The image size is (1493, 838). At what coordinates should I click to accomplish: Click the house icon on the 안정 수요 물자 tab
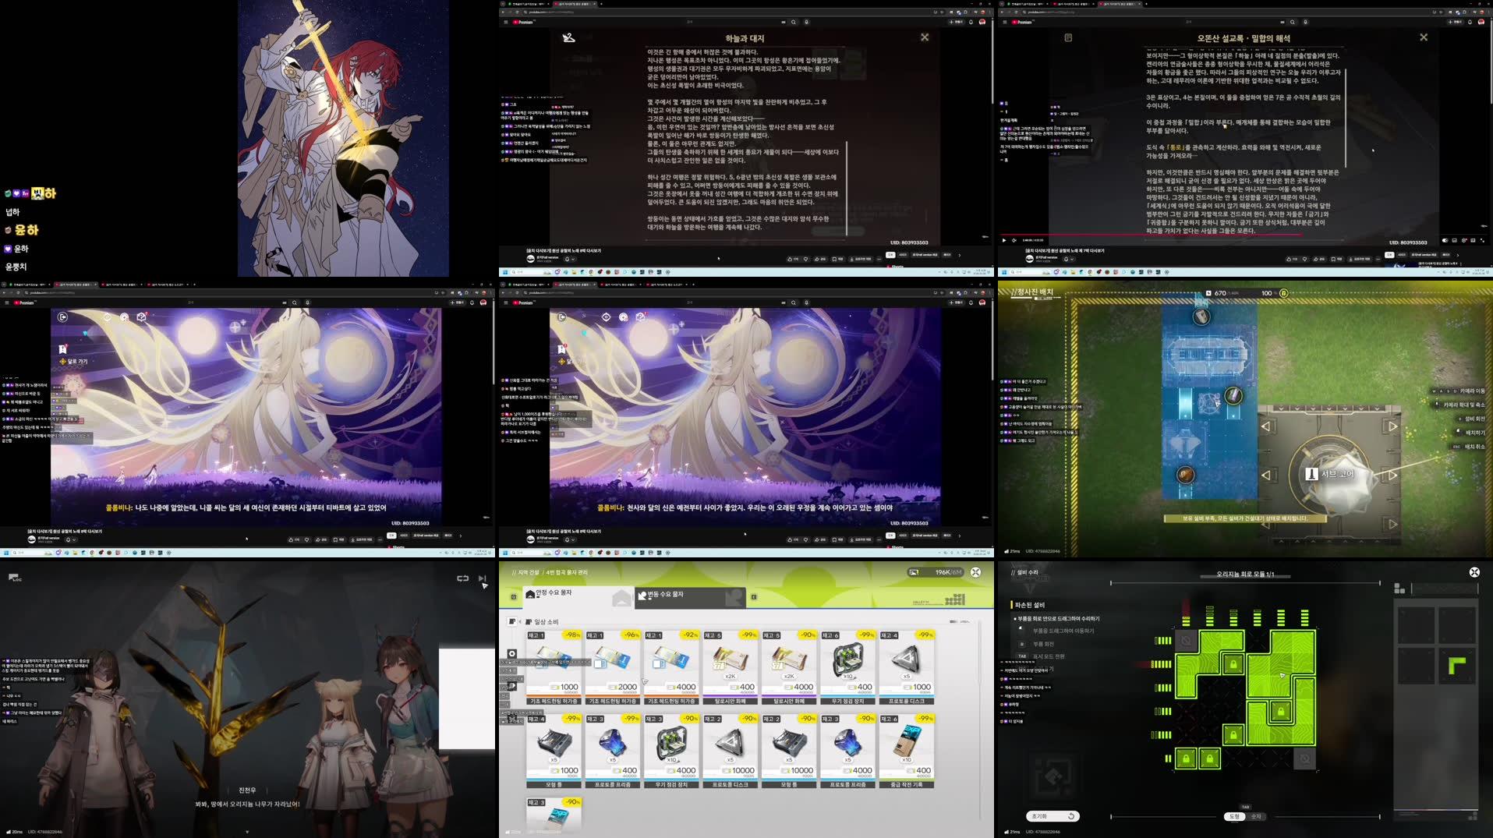[531, 595]
